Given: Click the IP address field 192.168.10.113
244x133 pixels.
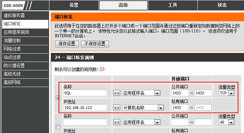Looking at the screenshot, I should click(x=85, y=108).
